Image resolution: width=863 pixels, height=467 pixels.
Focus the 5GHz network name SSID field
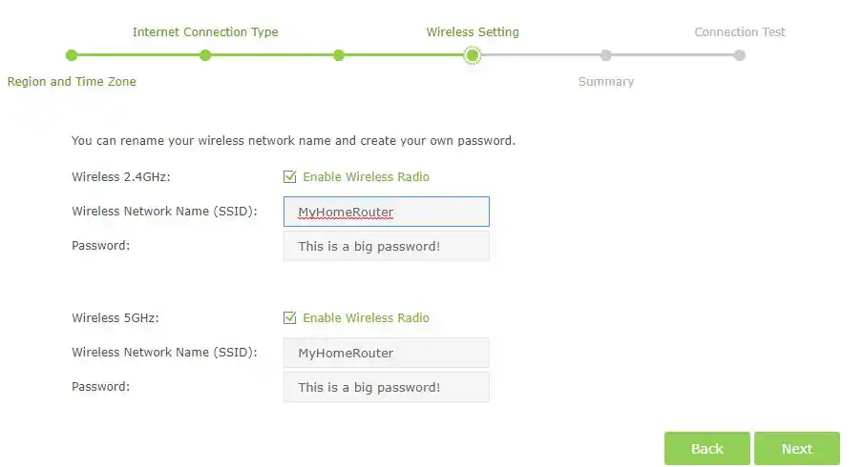387,353
